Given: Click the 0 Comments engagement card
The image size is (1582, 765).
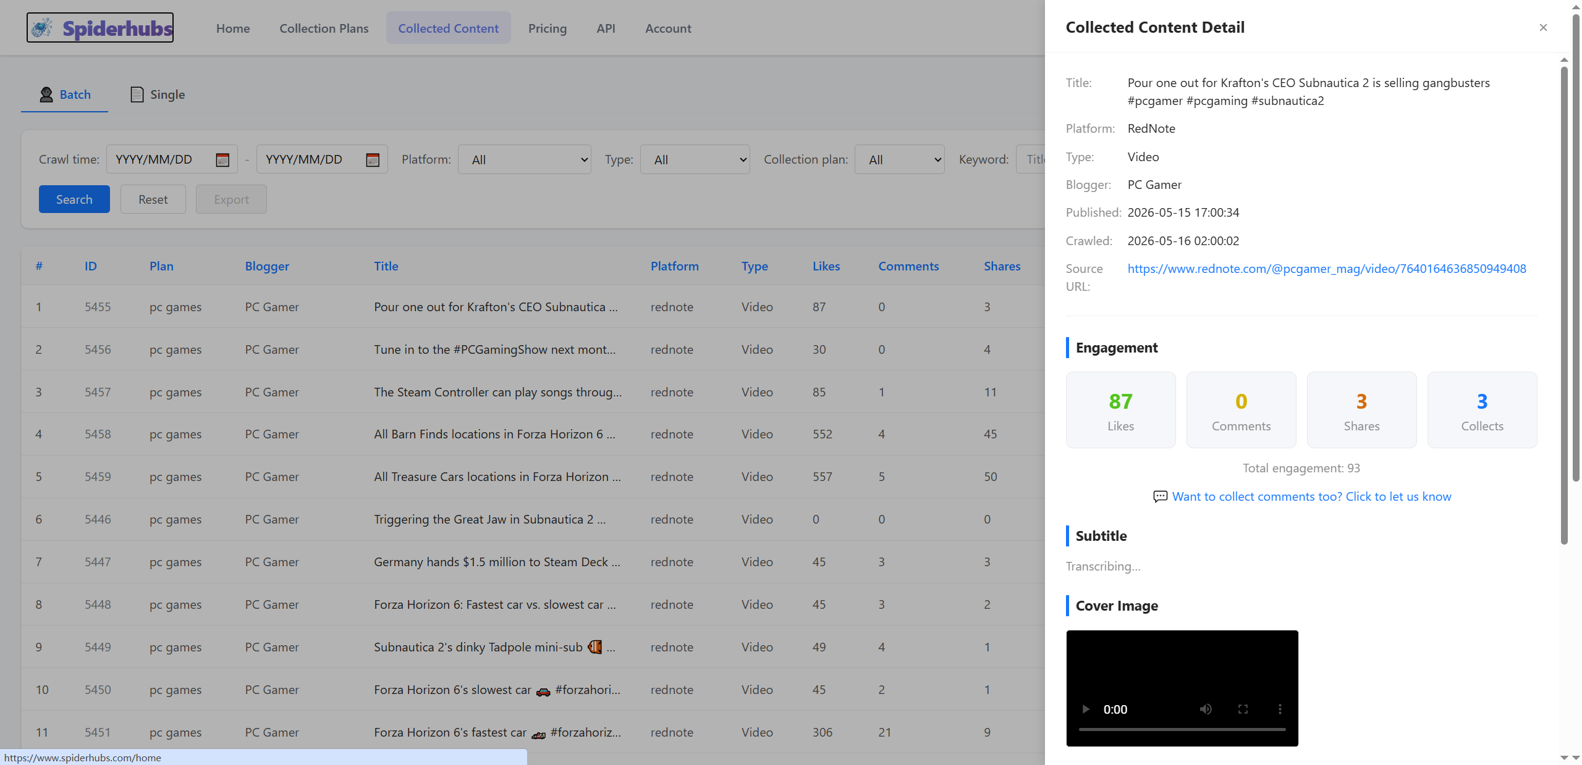Looking at the screenshot, I should click(1241, 410).
